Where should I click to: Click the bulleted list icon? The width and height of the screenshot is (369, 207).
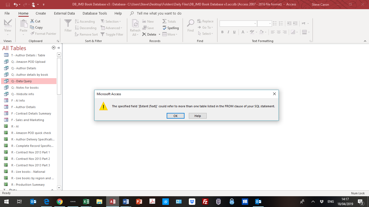pyautogui.click(x=275, y=23)
